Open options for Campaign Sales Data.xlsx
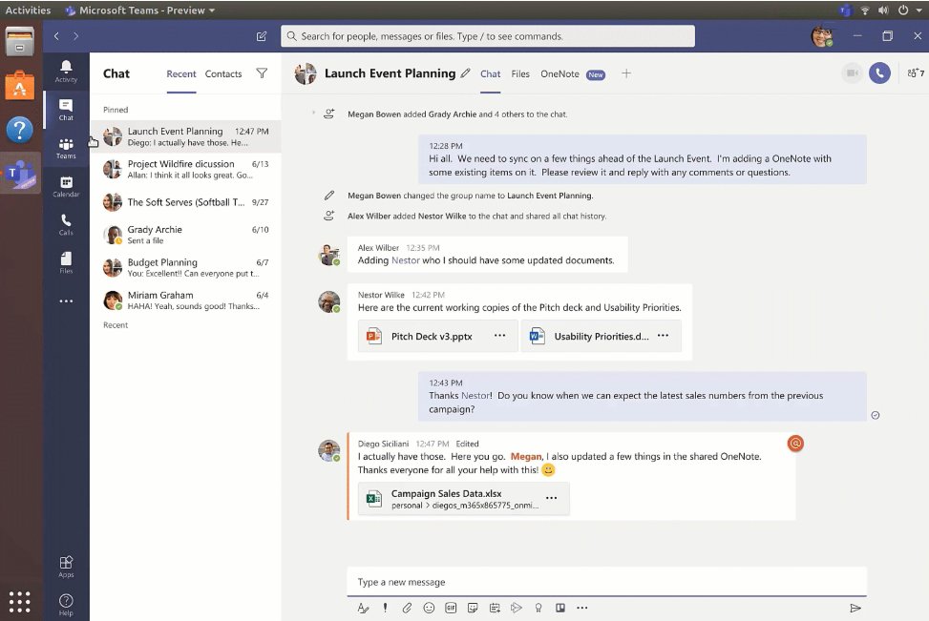 pos(552,498)
